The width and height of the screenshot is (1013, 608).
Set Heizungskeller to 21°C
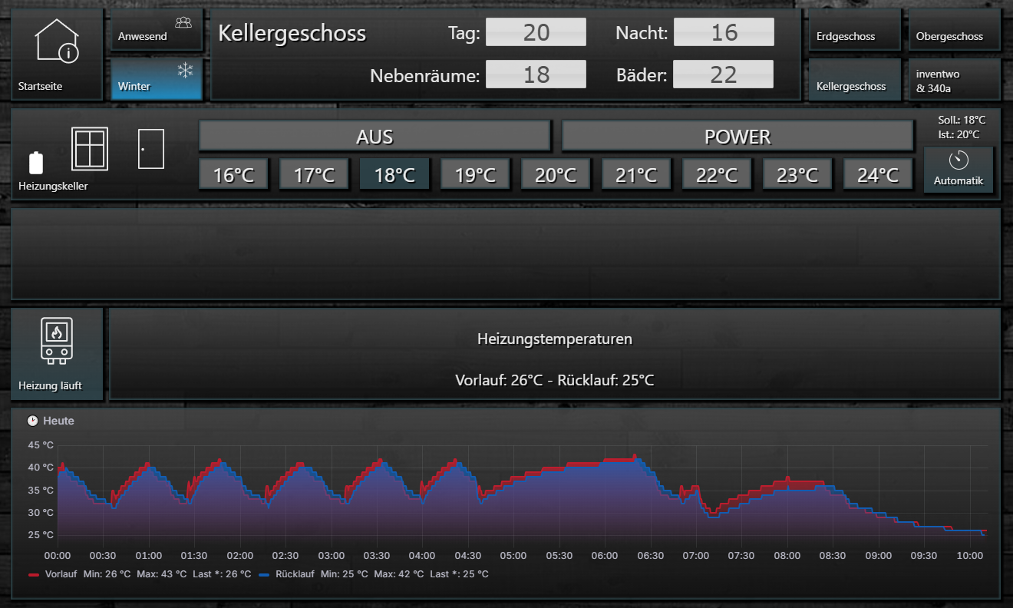[x=636, y=175]
